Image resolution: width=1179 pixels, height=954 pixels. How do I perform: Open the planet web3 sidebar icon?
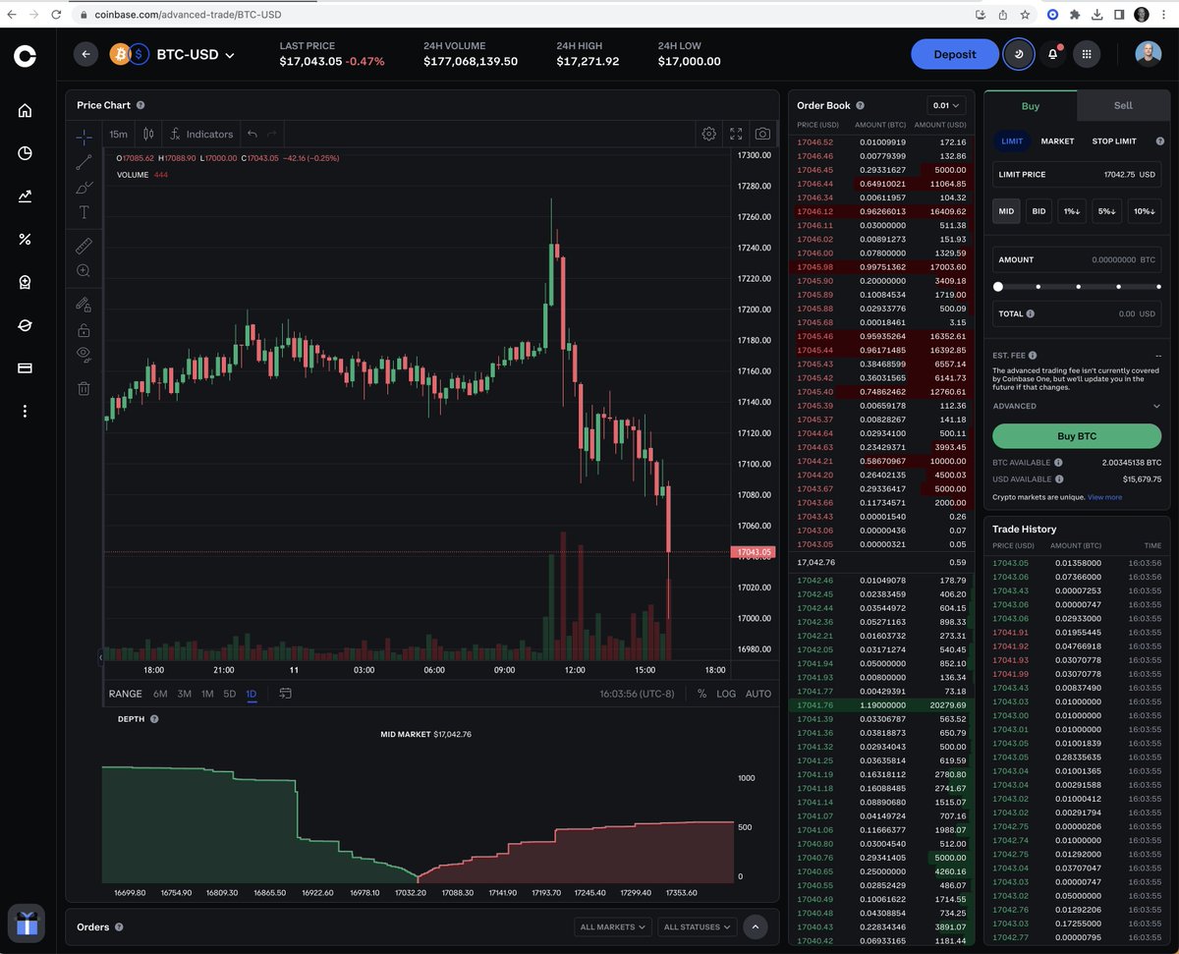click(x=25, y=325)
